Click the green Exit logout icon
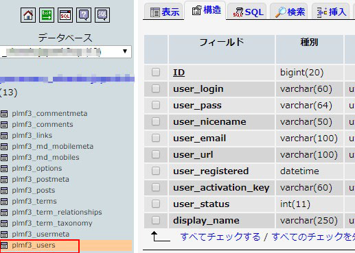This screenshot has width=355, height=253. pyautogui.click(x=47, y=15)
